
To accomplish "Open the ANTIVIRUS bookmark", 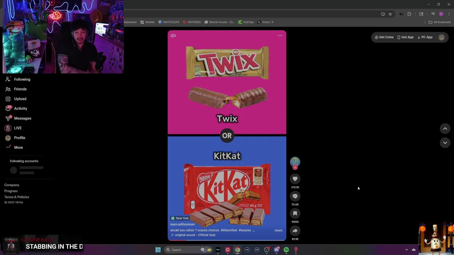I will pos(192,22).
